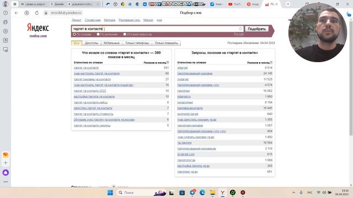Switch to the 'Мобильные' tab
Screen dimensions: 353x198
tap(111, 43)
